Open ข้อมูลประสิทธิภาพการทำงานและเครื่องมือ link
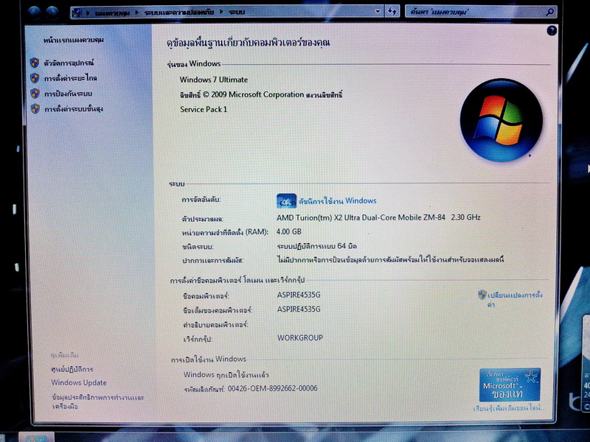The height and width of the screenshot is (442, 590). tap(98, 401)
